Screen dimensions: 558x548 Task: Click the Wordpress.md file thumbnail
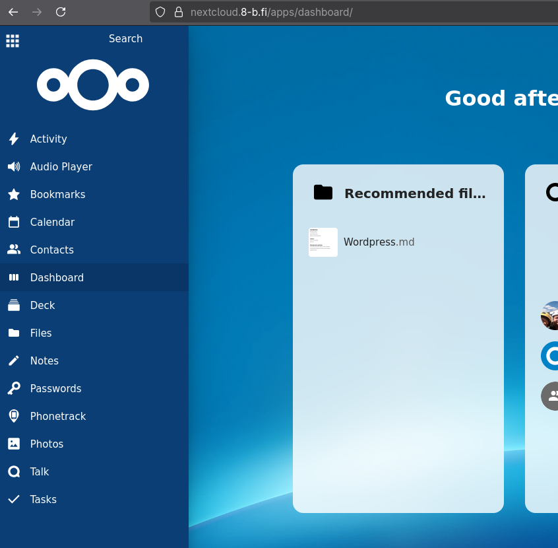[x=323, y=242]
